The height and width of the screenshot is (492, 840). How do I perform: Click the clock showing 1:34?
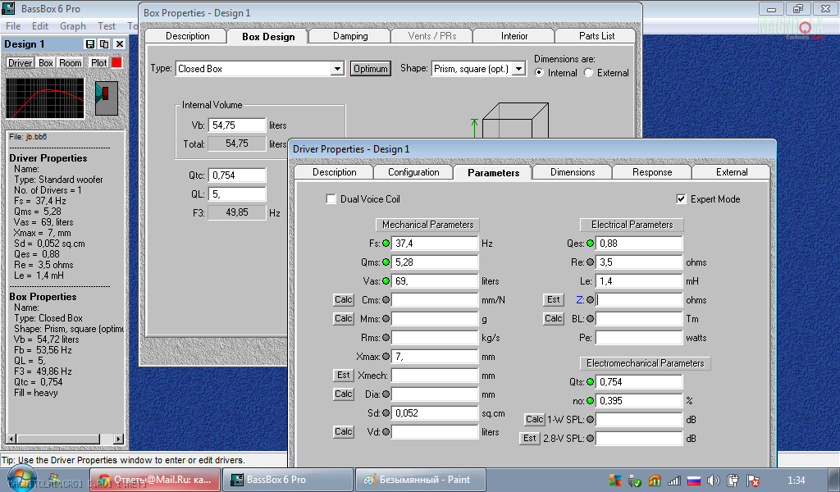coord(796,481)
